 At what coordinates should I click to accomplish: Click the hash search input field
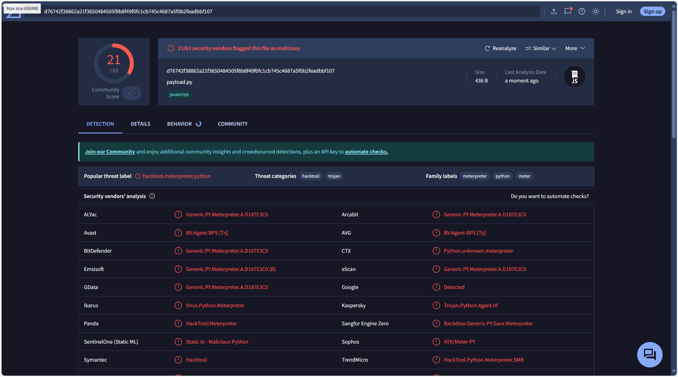[x=265, y=11]
